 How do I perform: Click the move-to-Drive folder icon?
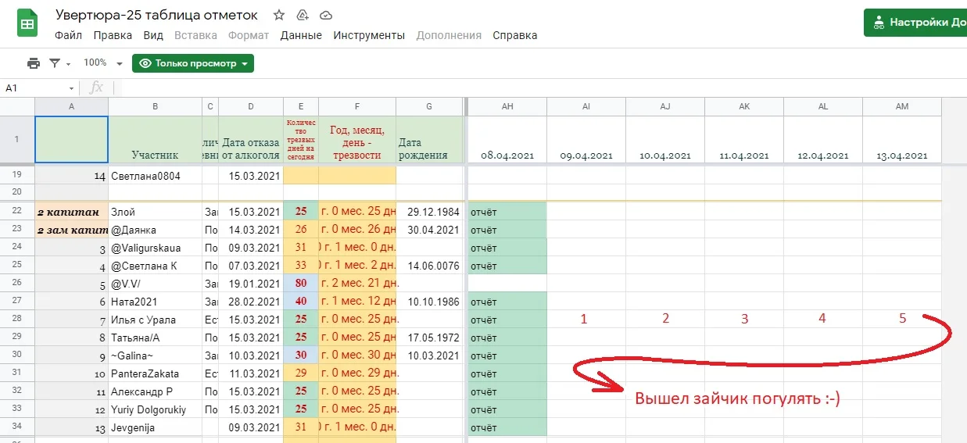[303, 15]
